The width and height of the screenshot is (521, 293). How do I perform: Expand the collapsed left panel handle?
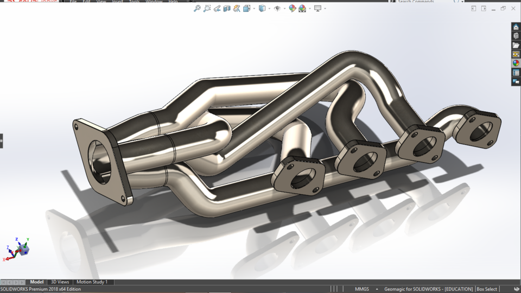1,141
